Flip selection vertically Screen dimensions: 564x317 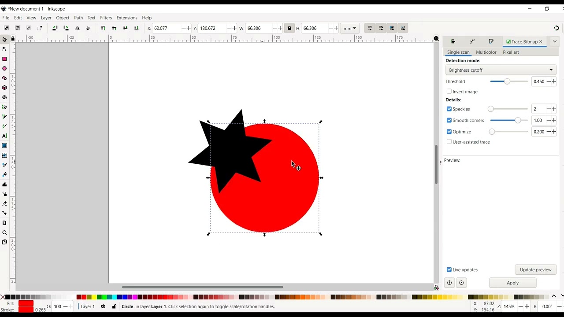[x=88, y=28]
